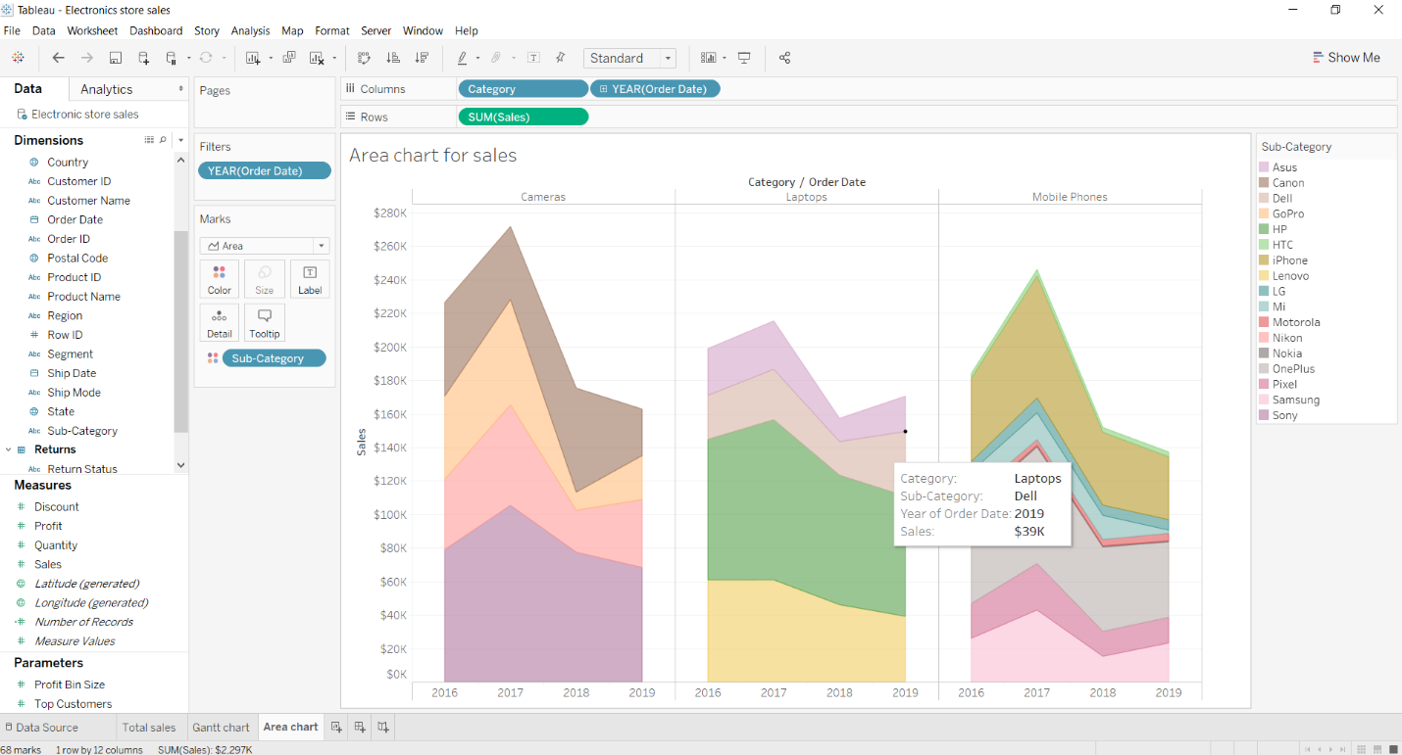Click the New Dashboard icon beside sheet tabs
Viewport: 1402px width, 755px height.
(x=360, y=727)
